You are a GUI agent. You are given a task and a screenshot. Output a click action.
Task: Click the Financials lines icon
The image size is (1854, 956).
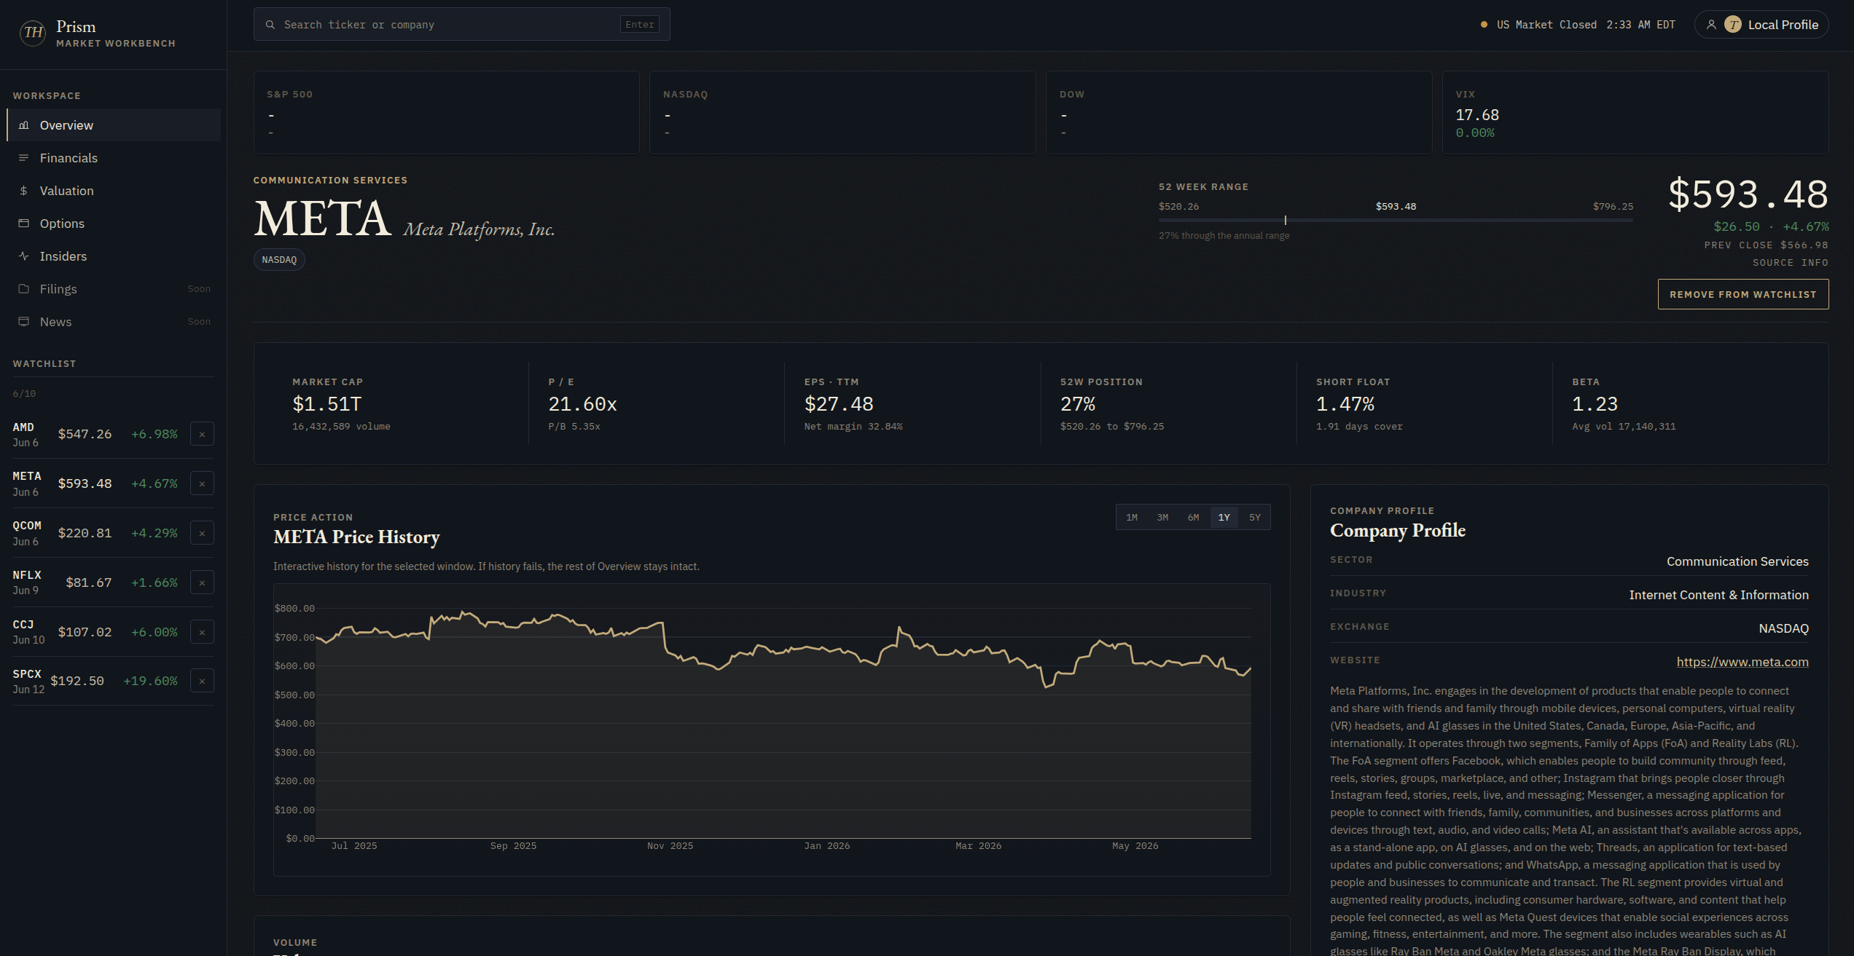tap(24, 158)
